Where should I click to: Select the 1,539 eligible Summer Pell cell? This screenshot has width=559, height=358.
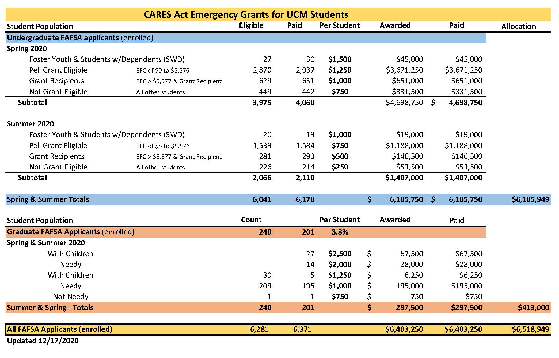[262, 146]
